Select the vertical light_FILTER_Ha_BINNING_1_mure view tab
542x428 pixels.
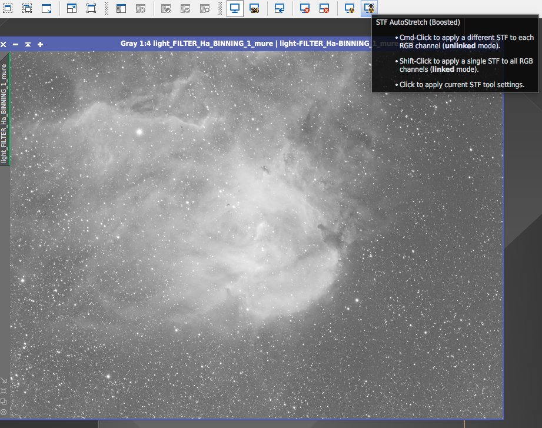(4, 112)
